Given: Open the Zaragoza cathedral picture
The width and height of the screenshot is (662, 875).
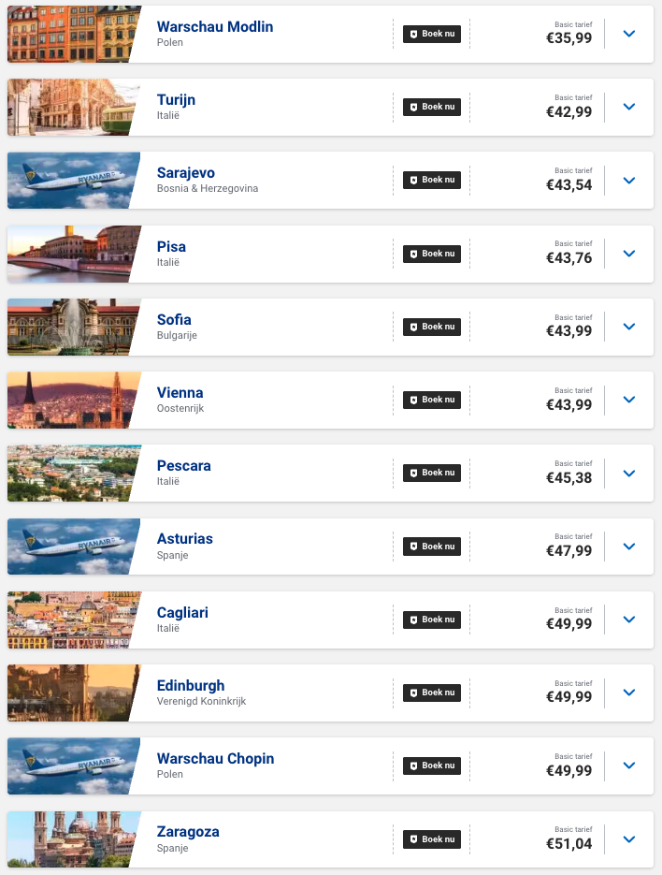Looking at the screenshot, I should click(x=71, y=839).
